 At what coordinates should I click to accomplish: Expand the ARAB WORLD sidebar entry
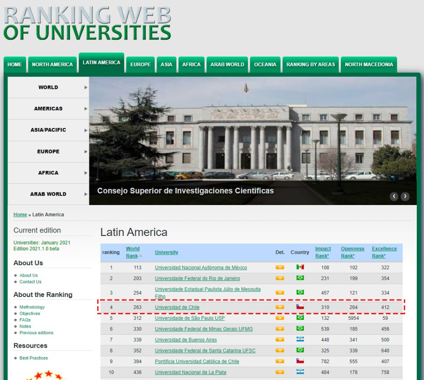48,194
